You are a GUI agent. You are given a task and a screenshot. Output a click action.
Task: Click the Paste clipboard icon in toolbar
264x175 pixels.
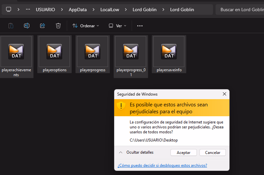(x=11, y=26)
